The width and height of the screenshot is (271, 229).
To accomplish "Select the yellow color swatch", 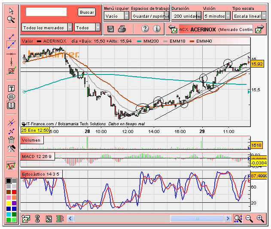I will 9,203.
